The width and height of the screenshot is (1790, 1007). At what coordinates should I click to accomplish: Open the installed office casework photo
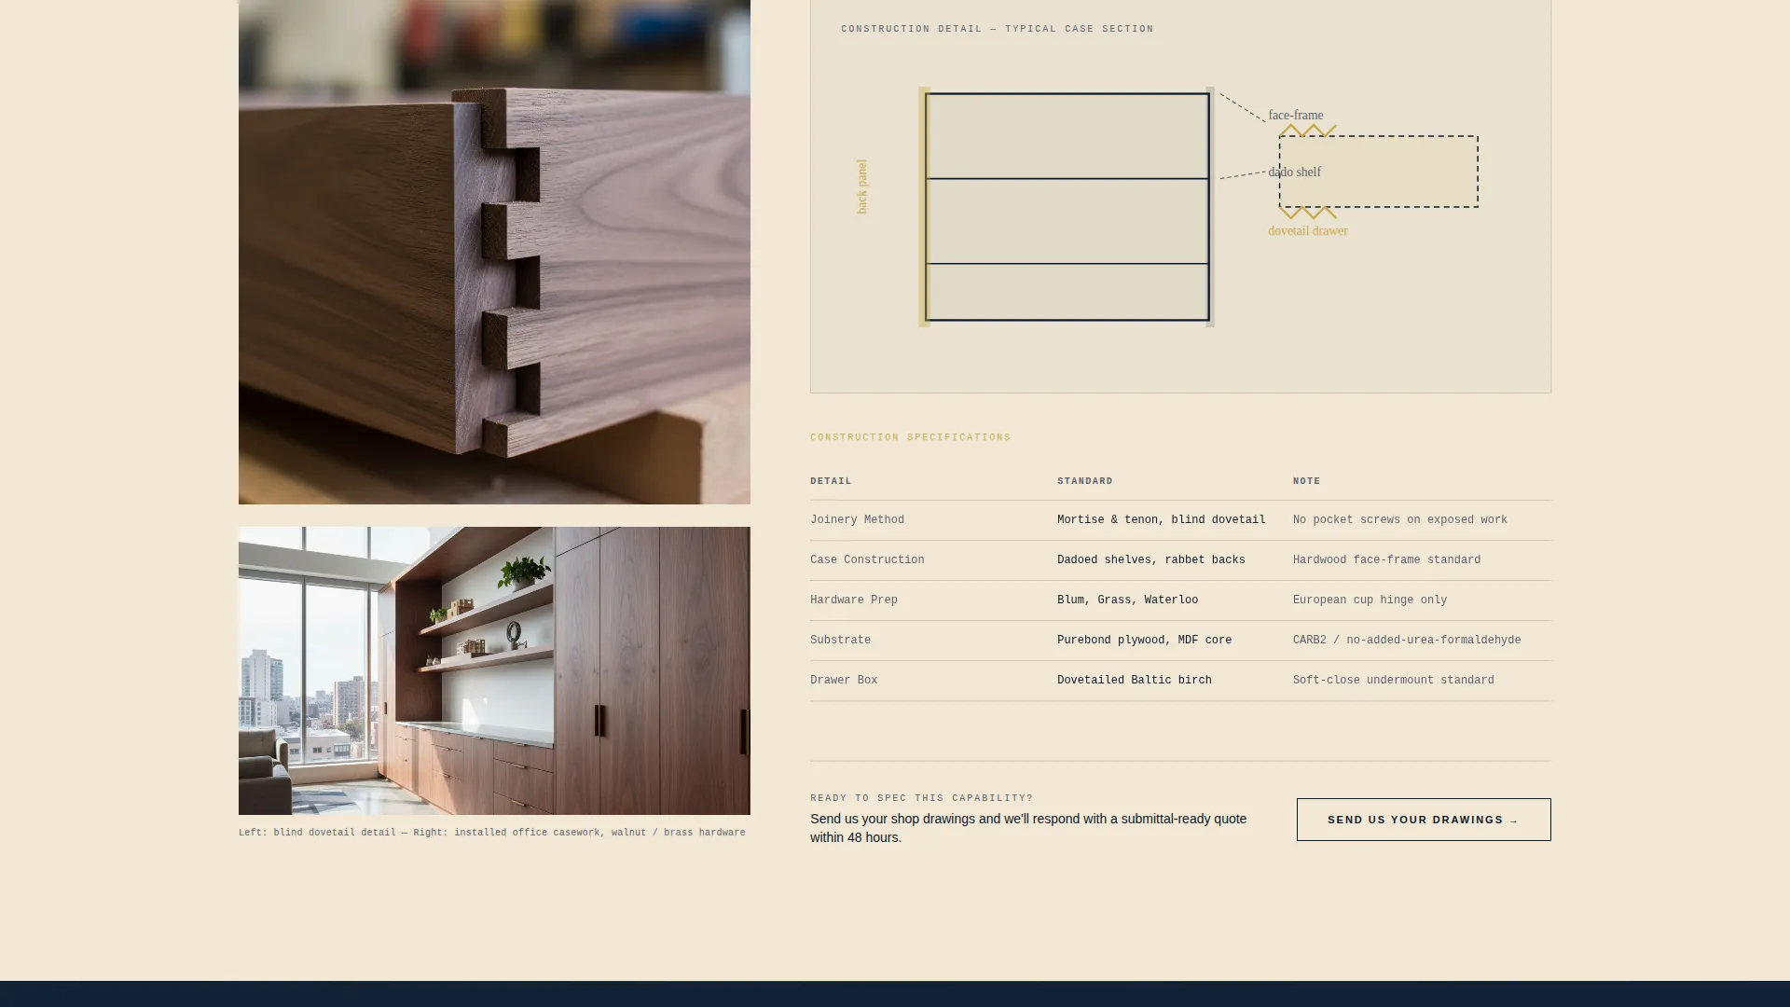494,670
